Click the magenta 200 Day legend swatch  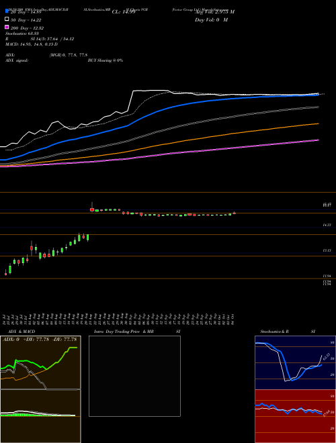tap(7, 27)
